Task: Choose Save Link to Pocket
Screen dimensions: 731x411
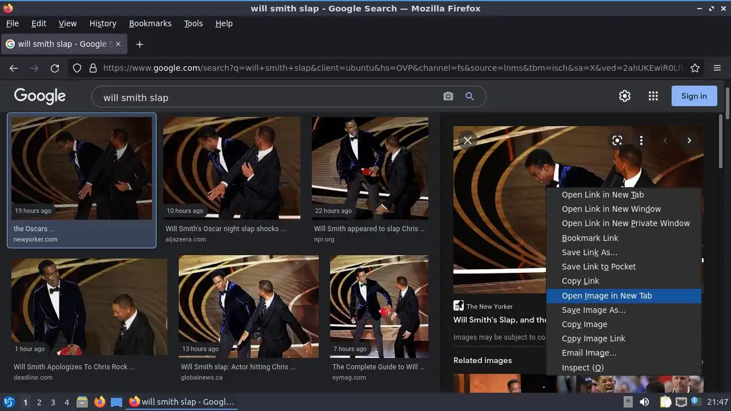Action: [x=624, y=267]
